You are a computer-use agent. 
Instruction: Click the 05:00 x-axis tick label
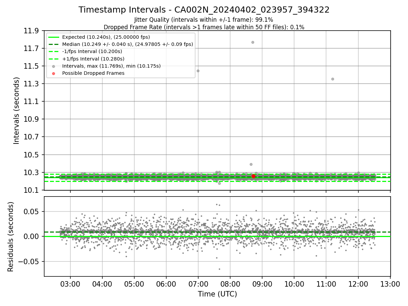134,284
